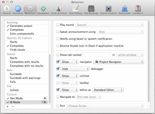Uncheck the navigator checkbox
The image size is (155, 114).
pos(58,62)
